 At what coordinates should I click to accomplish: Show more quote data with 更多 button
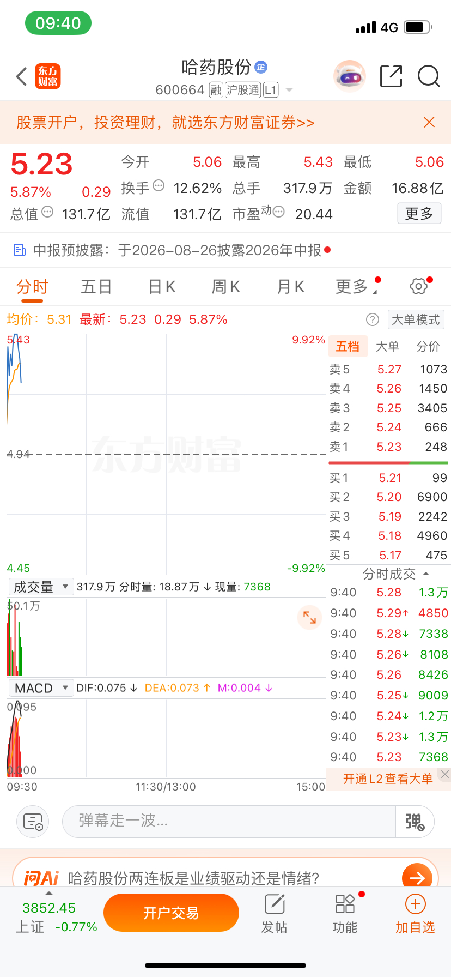[x=419, y=213]
